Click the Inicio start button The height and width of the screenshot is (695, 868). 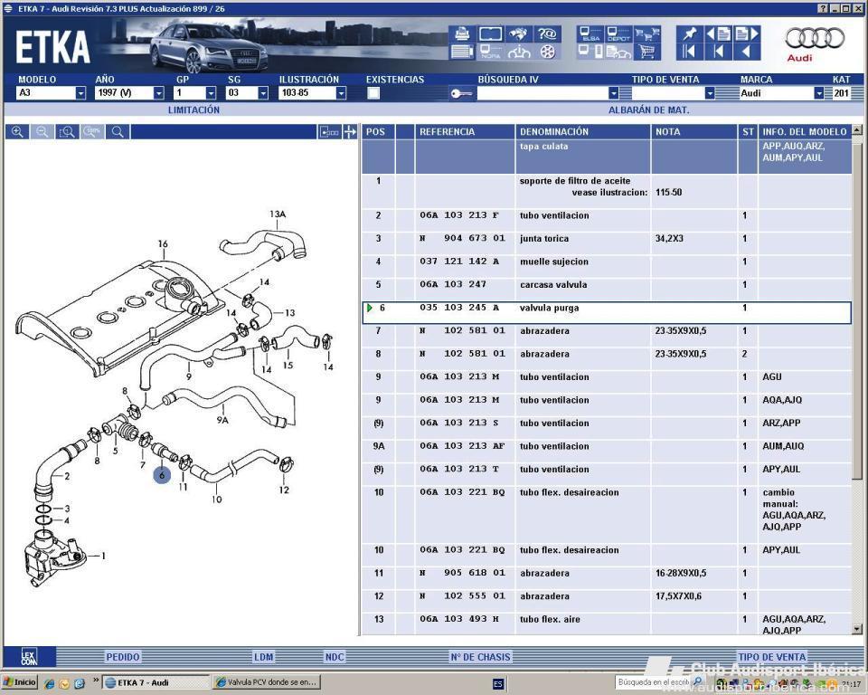20,682
